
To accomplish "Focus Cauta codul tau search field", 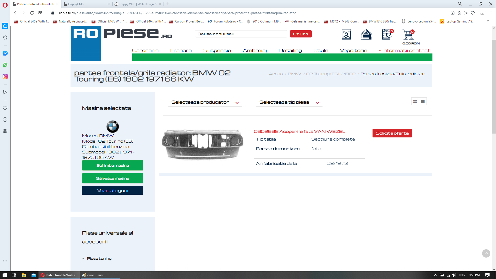I will click(x=241, y=34).
